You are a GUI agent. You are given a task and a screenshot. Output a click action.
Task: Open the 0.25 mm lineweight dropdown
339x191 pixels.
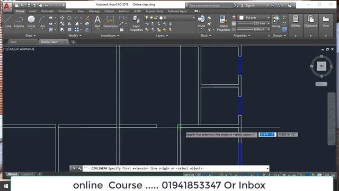[269, 23]
